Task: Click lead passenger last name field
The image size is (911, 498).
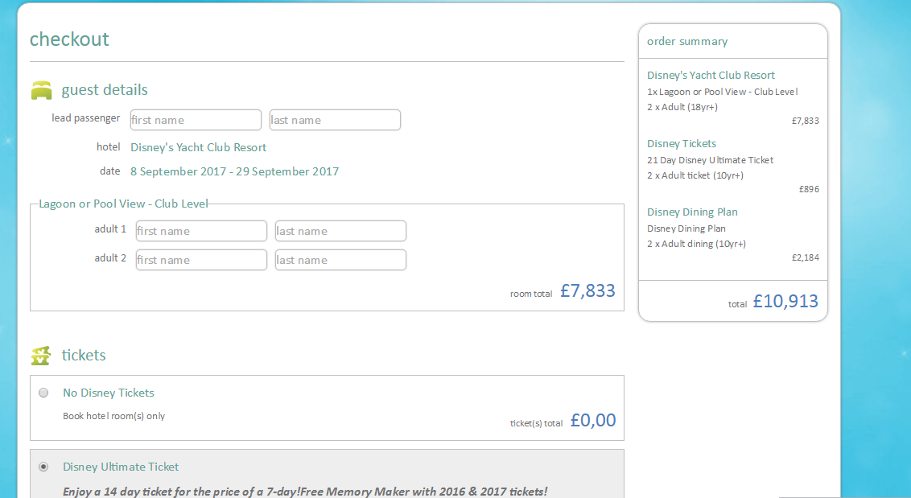Action: pos(335,120)
